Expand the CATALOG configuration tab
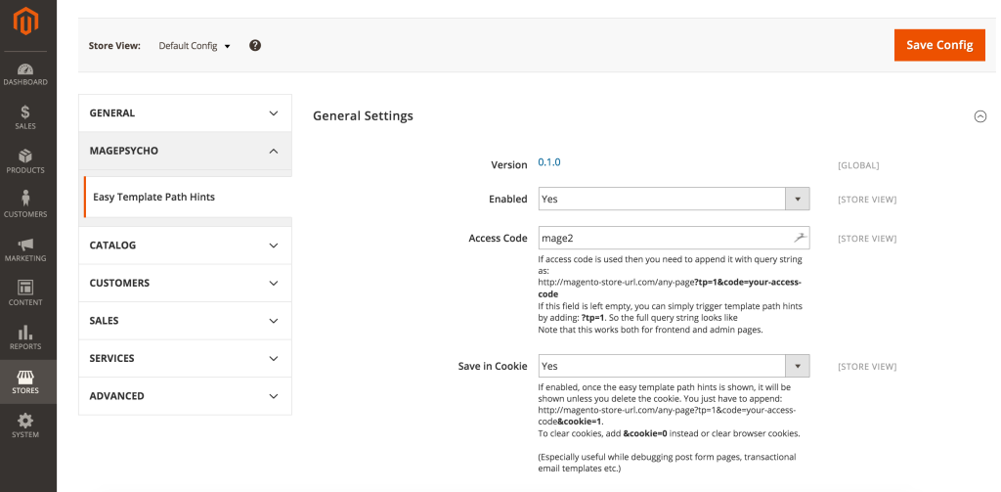The image size is (1001, 492). tap(185, 246)
